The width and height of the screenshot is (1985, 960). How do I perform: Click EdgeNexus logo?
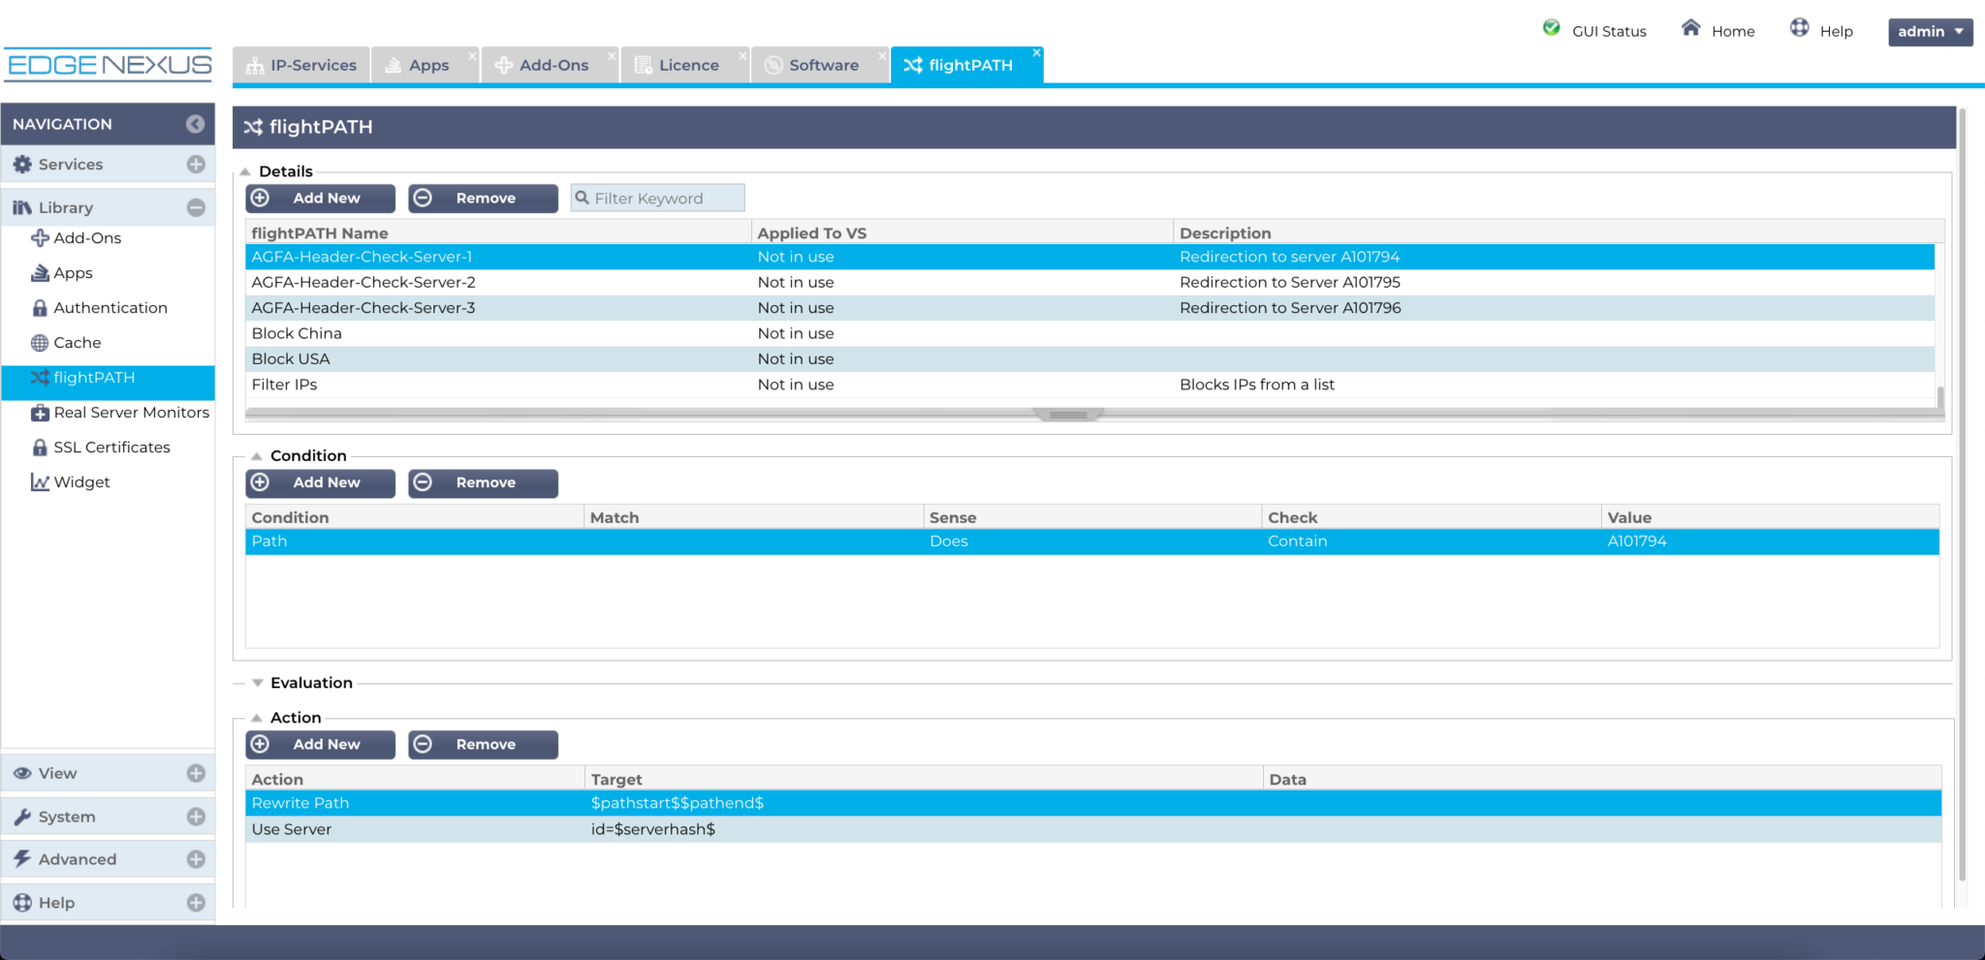(109, 65)
